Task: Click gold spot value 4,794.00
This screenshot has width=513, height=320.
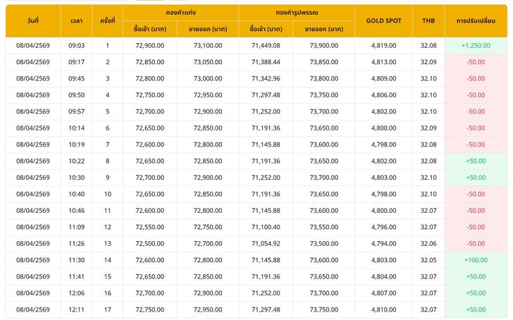Action: point(384,243)
